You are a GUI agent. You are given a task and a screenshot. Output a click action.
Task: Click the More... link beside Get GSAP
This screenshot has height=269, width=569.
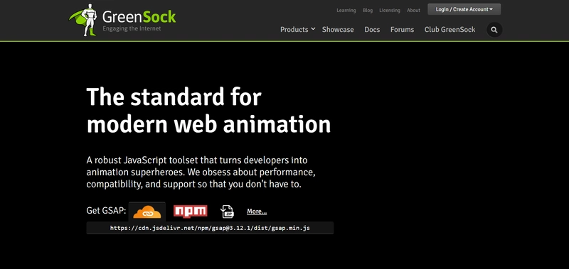point(257,212)
